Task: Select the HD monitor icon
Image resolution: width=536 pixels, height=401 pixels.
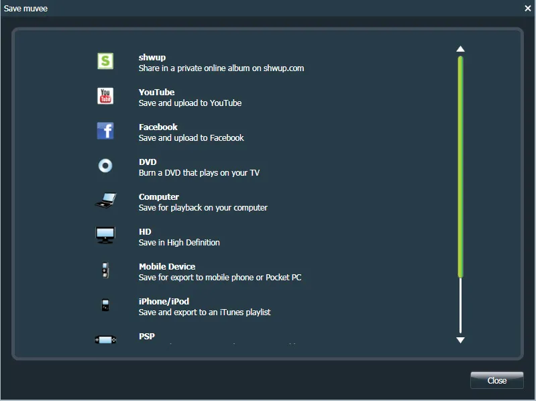Action: pyautogui.click(x=105, y=235)
